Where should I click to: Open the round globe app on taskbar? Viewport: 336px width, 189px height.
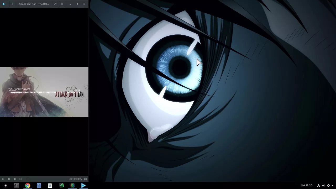72,186
